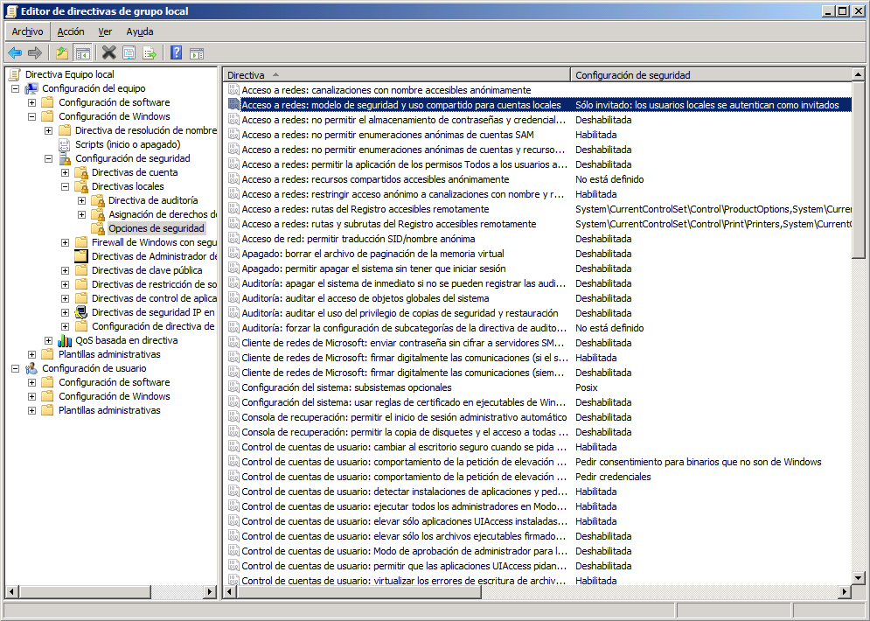This screenshot has width=870, height=621.
Task: Expand the Plantillas administrativas node under Configuración del equipo
Action: tap(32, 354)
